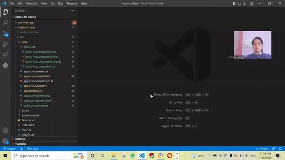
Task: Open the feedback icon in status bar
Action: (273, 149)
